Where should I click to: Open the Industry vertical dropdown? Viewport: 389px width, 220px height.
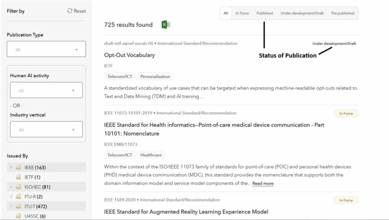click(46, 129)
